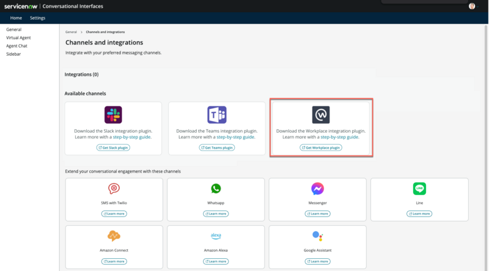
Task: Select General in the sidebar
Action: coord(13,29)
